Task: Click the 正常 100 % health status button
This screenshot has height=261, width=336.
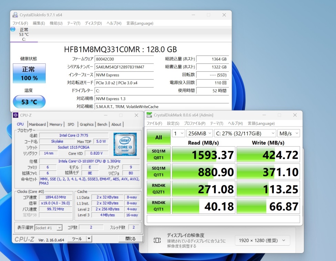Action: (29, 73)
